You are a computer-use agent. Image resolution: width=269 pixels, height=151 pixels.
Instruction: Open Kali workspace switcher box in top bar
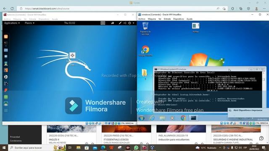(103, 23)
